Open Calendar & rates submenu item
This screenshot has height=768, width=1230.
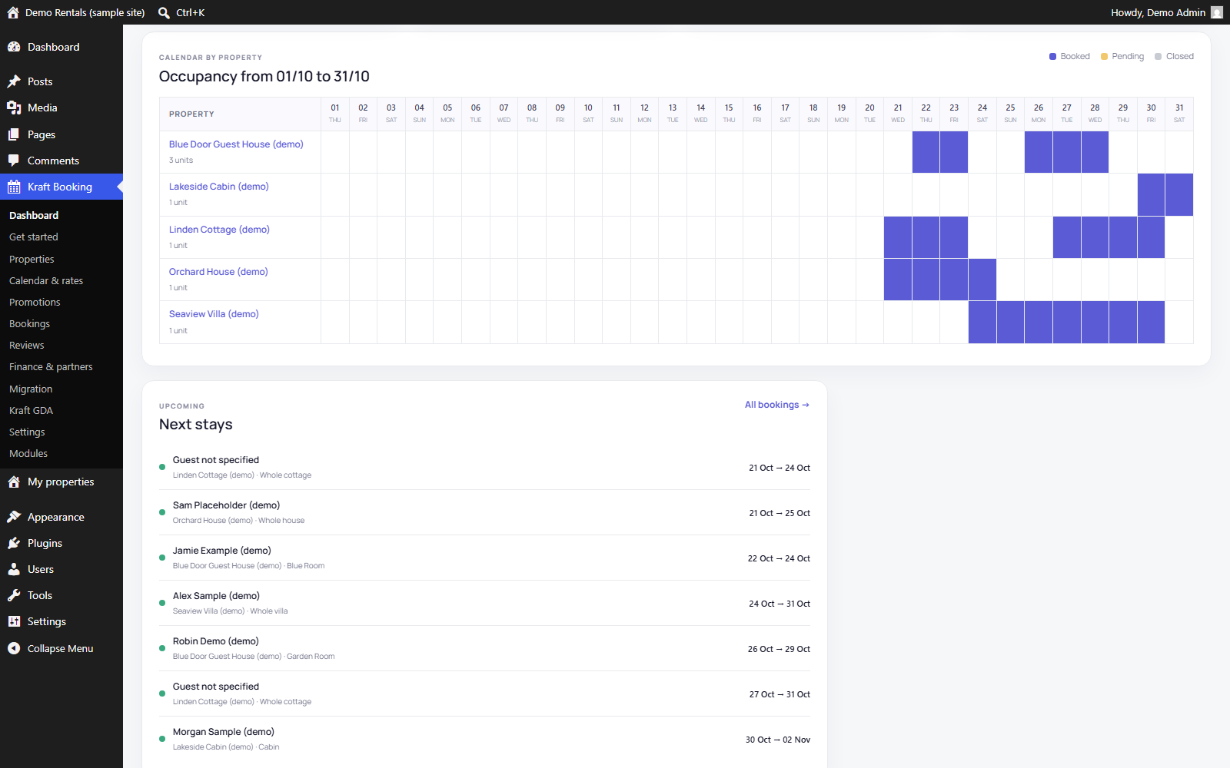46,281
